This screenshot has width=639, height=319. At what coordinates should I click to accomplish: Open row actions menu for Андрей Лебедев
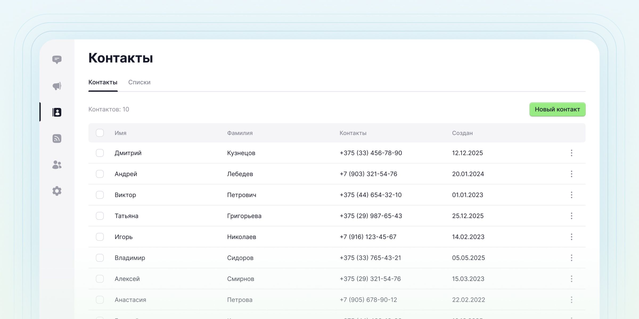(571, 174)
